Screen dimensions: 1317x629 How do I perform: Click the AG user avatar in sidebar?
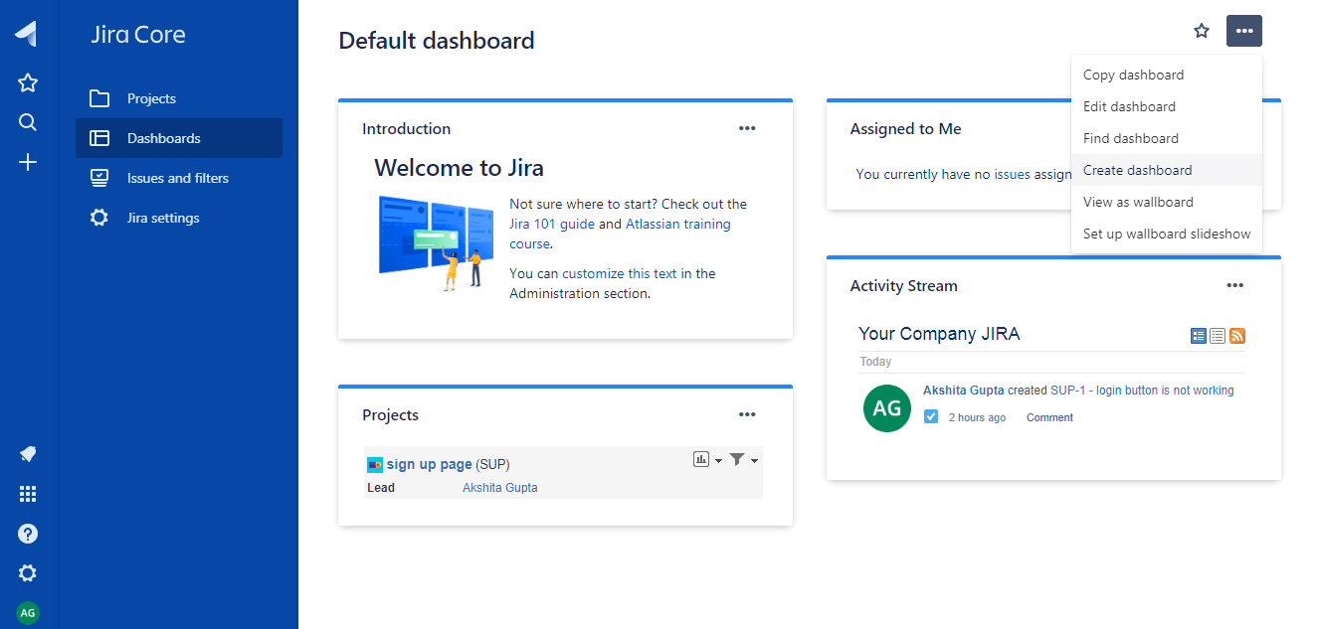28,612
